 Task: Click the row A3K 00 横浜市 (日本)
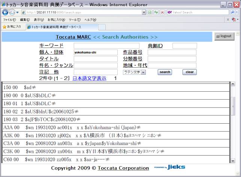[x=116, y=135]
